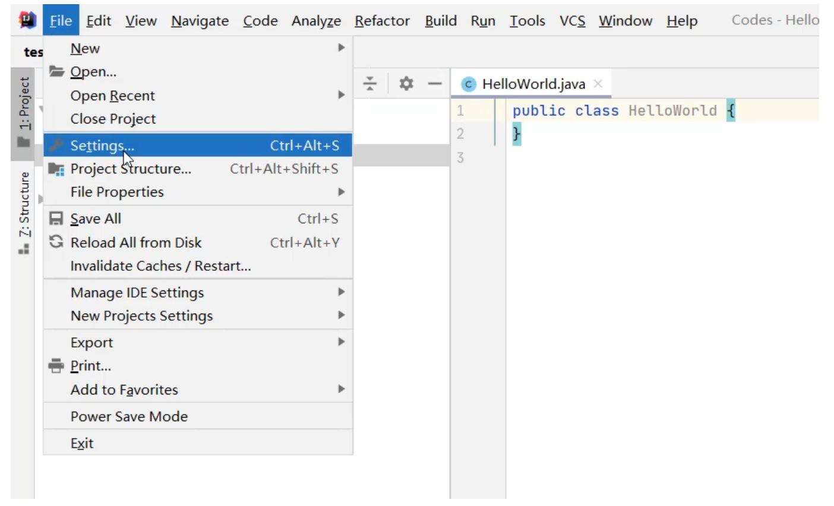Expand the Open Recent submenu
Viewport: 834px width, 506px height.
[x=341, y=95]
